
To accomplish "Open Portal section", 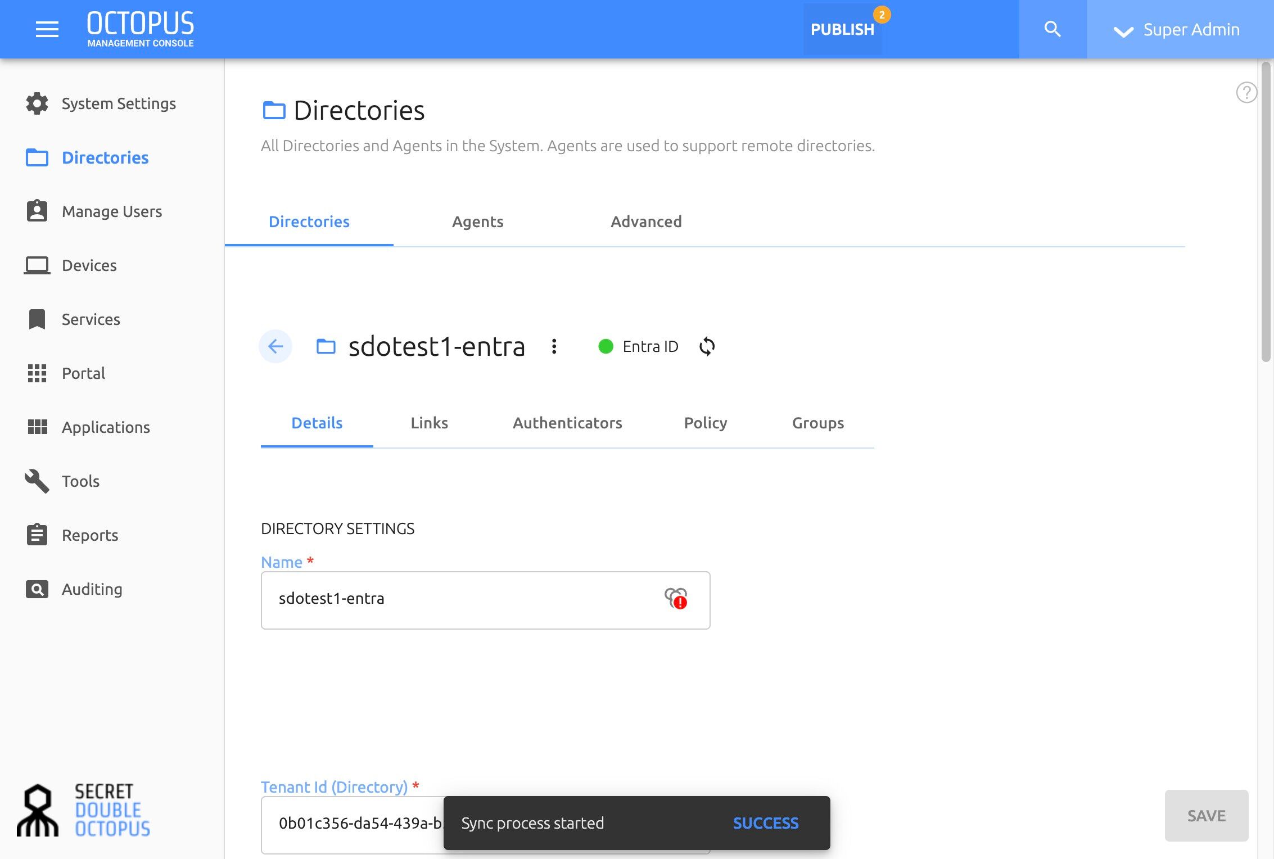I will click(x=83, y=373).
